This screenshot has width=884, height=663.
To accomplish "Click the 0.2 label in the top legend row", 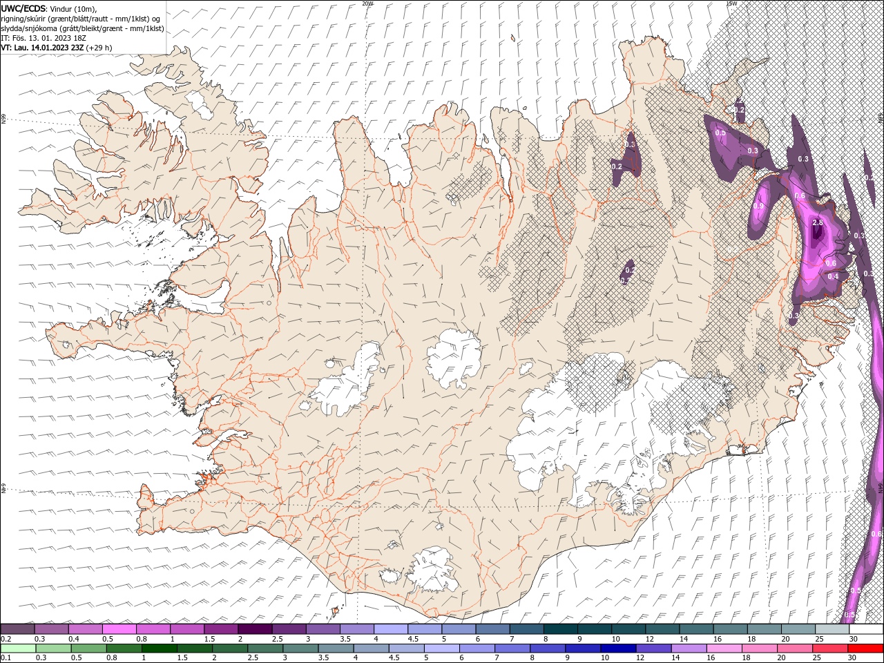I will 6,639.
